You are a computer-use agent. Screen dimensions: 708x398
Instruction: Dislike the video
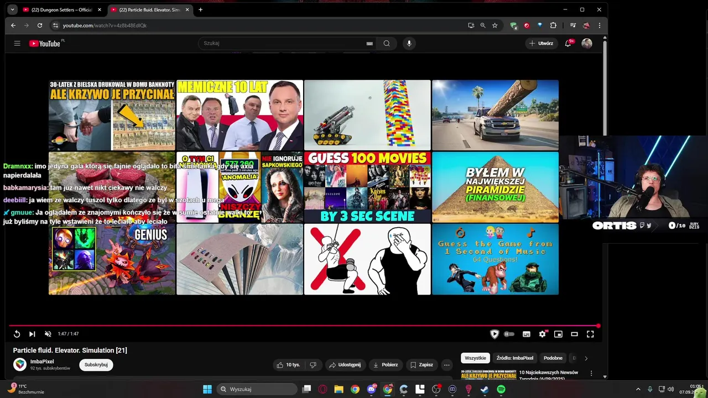(x=313, y=365)
